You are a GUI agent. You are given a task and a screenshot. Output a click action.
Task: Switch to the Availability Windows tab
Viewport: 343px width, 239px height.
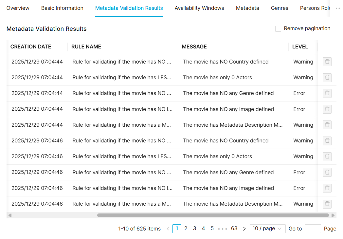click(x=199, y=8)
